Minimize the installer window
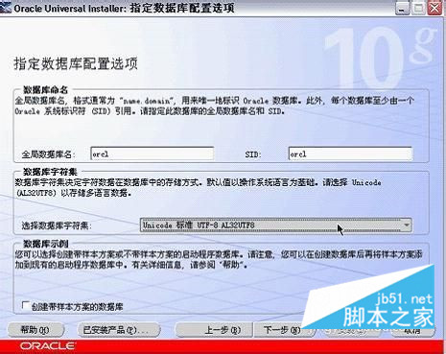 tap(402, 9)
